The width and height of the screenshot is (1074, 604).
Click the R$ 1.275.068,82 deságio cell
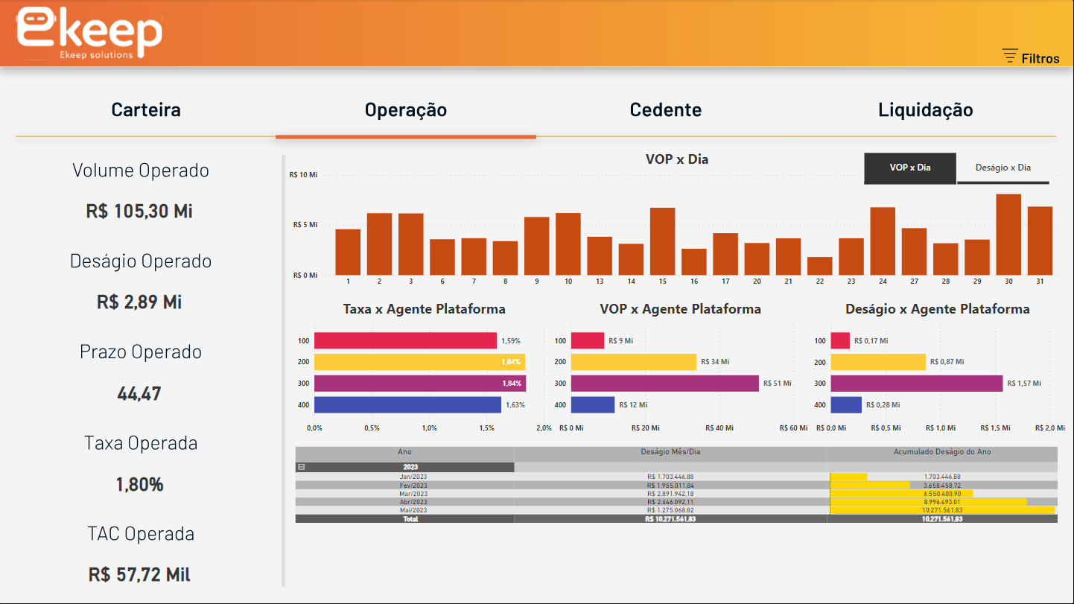670,510
